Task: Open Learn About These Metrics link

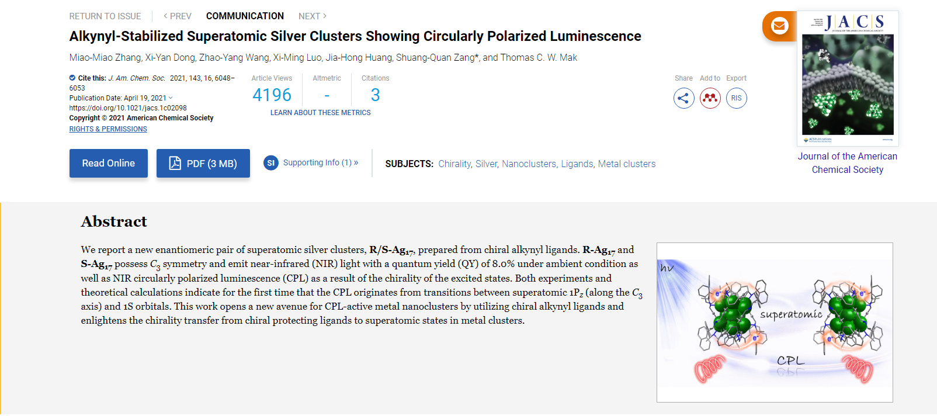Action: (320, 113)
